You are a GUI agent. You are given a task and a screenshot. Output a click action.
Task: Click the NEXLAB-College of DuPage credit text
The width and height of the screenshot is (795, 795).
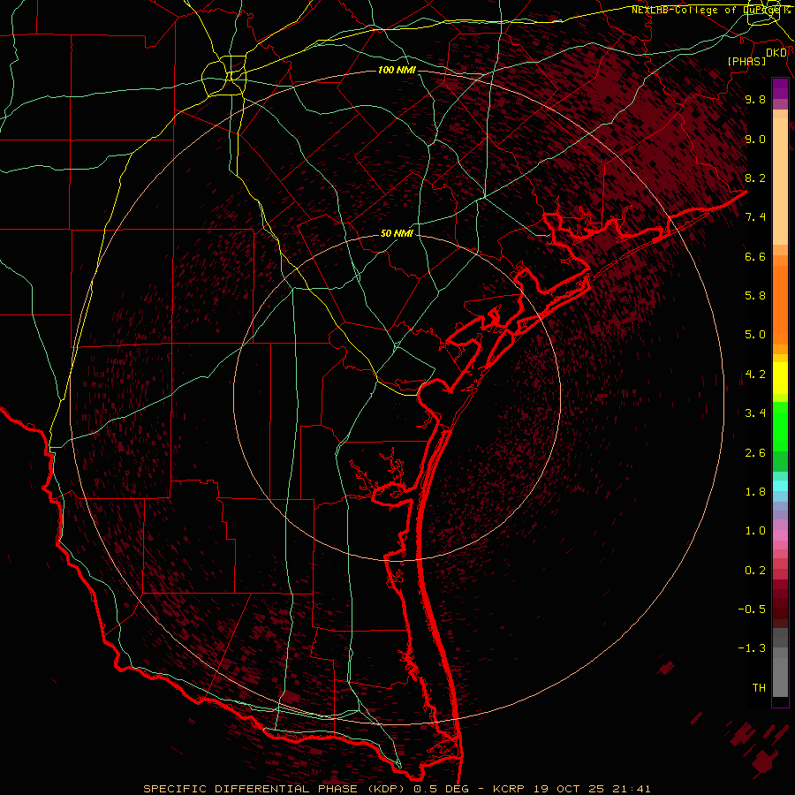(710, 10)
